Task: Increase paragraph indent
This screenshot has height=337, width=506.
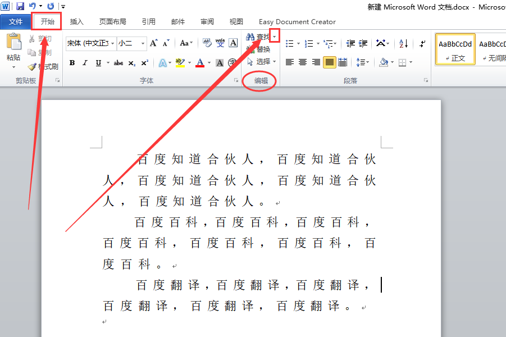Action: (x=363, y=44)
